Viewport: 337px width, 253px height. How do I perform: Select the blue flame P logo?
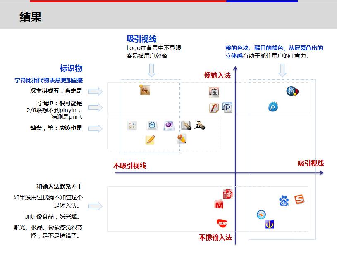(273, 106)
